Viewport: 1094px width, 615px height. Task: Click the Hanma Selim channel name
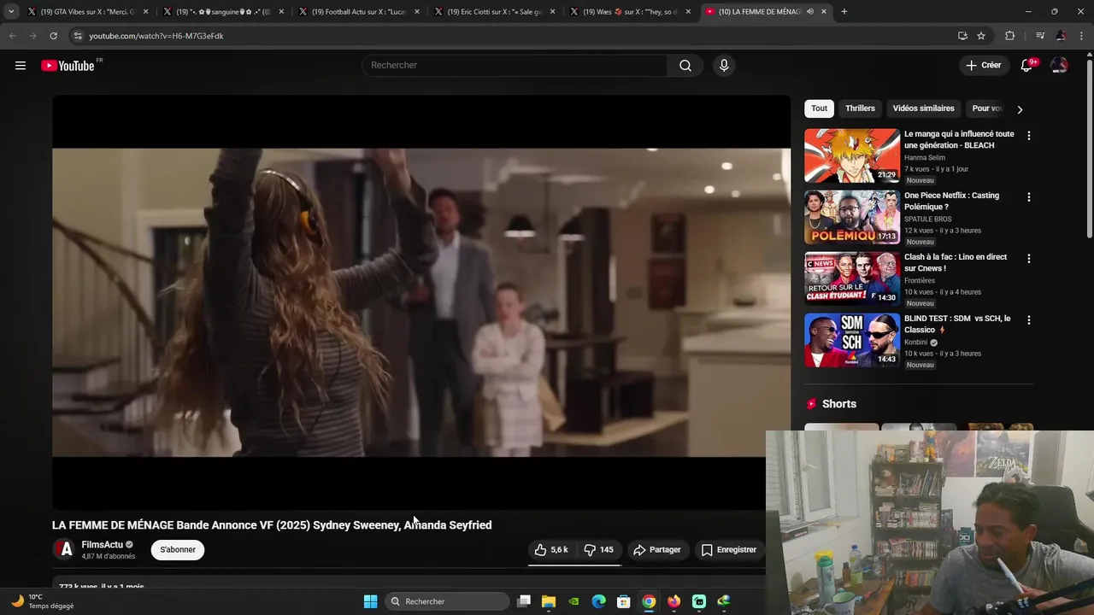[x=925, y=158]
